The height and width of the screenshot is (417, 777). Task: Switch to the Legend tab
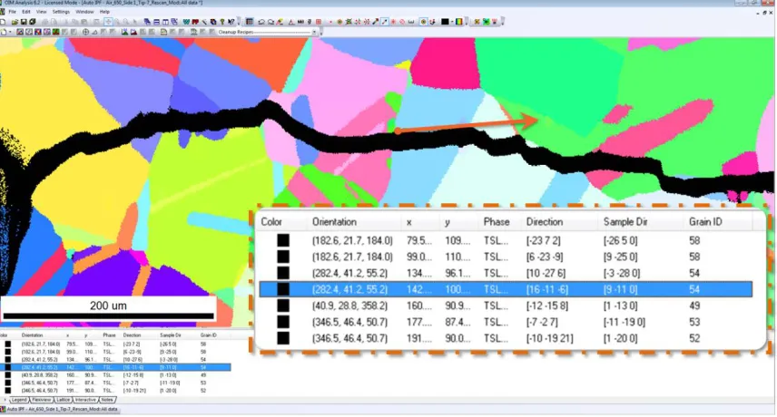[x=19, y=400]
